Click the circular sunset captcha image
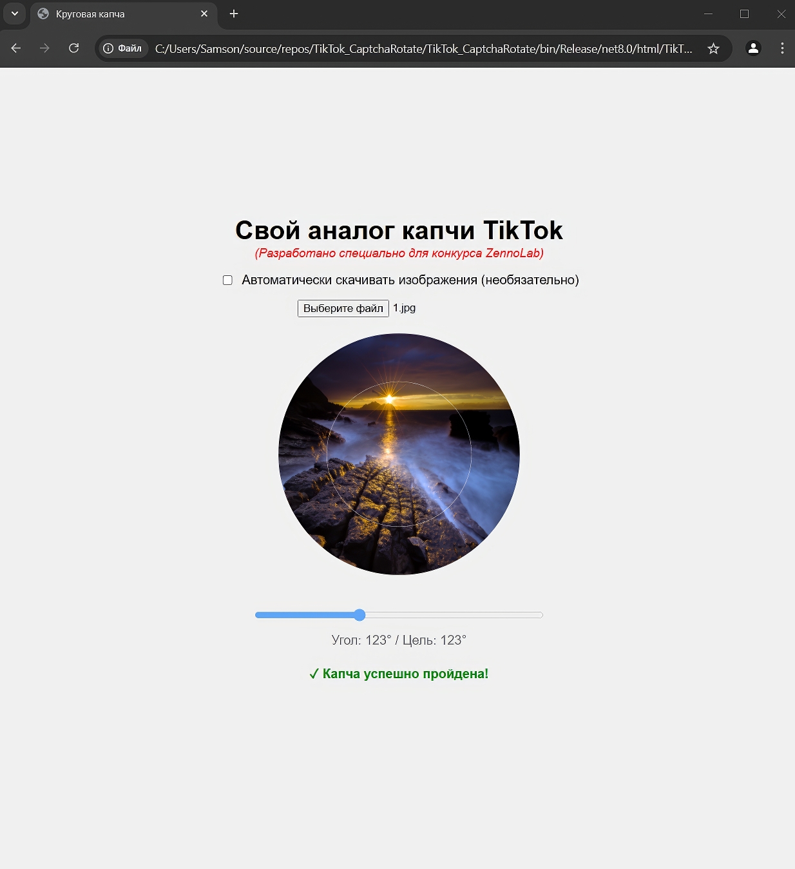Screen dimensions: 795x869 pos(399,454)
